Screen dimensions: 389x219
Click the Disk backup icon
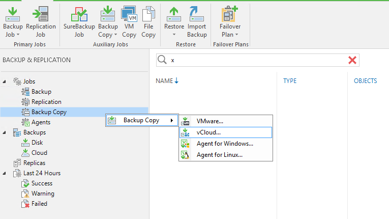25,143
